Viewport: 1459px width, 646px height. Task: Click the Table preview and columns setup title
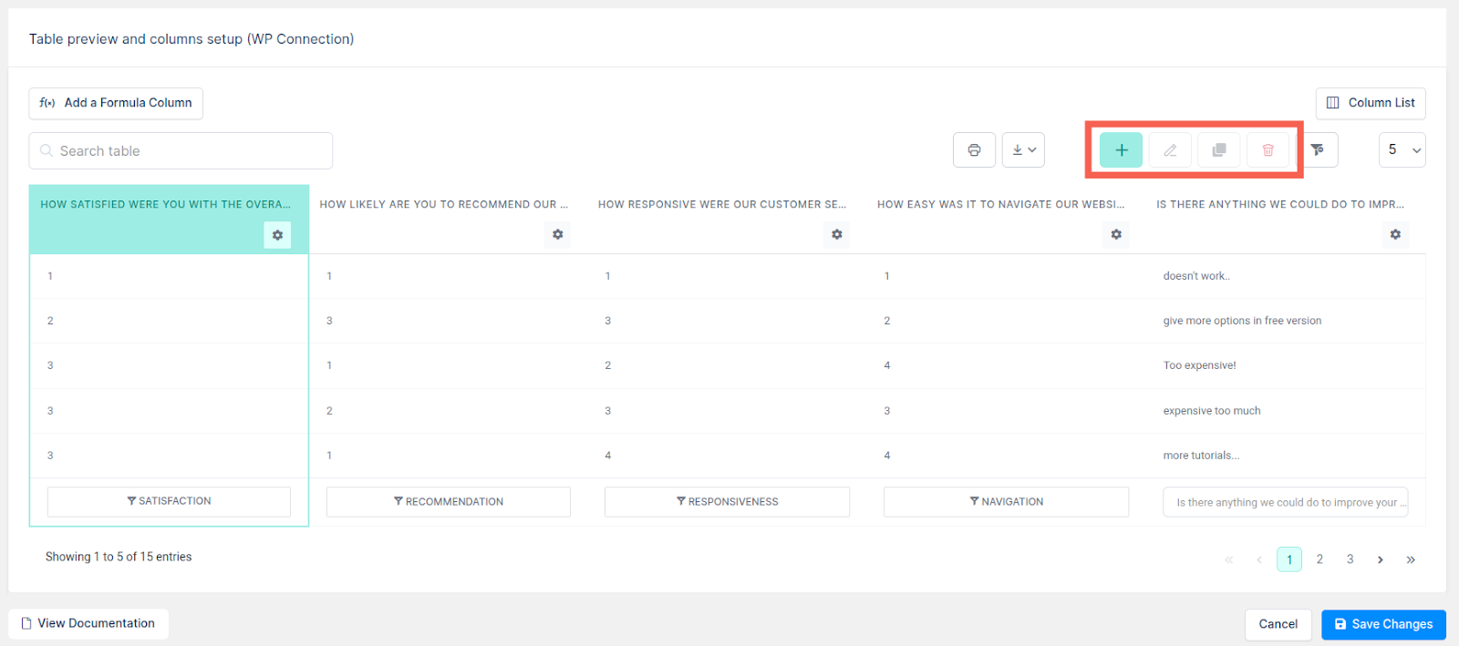pyautogui.click(x=191, y=39)
